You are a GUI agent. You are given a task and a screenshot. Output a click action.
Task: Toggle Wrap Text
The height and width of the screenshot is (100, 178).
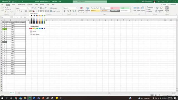pyautogui.click(x=54, y=8)
